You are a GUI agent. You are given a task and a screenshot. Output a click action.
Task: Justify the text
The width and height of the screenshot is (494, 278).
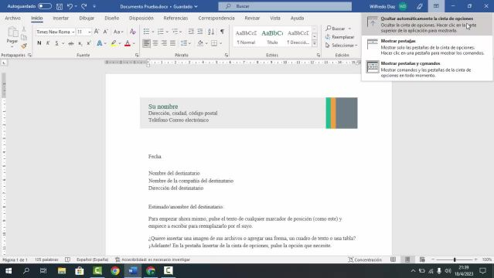[x=172, y=43]
